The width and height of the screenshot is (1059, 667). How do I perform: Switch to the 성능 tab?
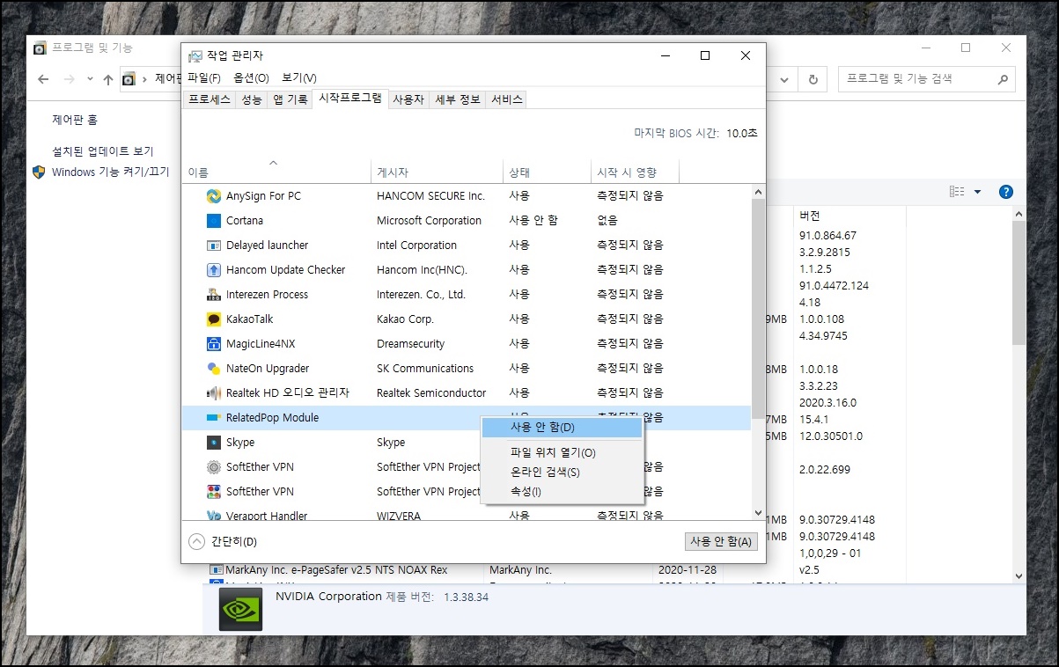(252, 99)
